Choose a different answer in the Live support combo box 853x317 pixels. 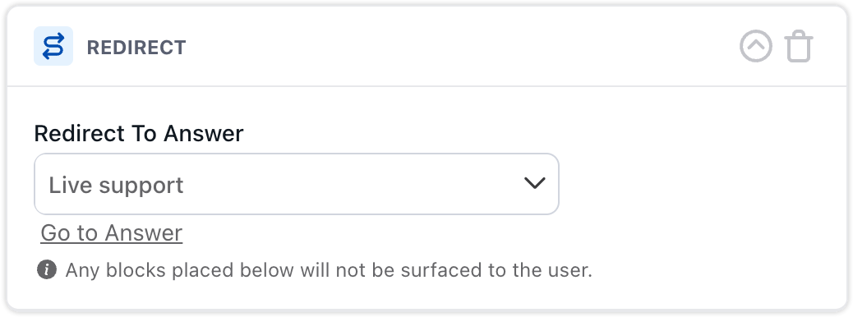coord(297,184)
